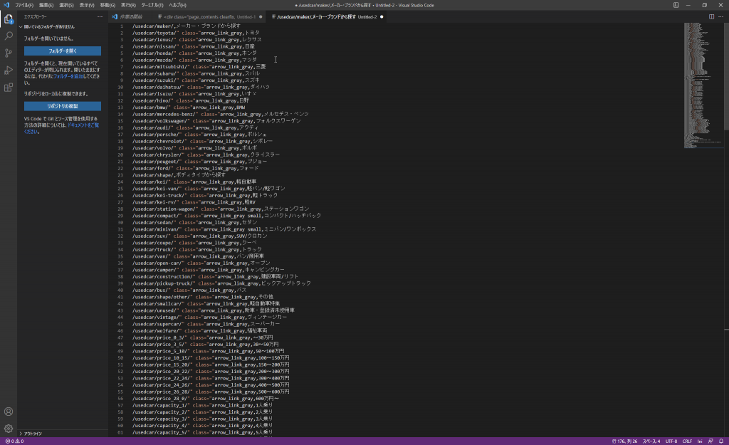Image resolution: width=729 pixels, height=445 pixels.
Task: Open the Run and Debug view
Action: (9, 70)
